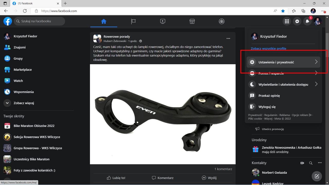This screenshot has width=329, height=185.
Task: Open the Opcje reklam footer link
Action: coord(302,115)
